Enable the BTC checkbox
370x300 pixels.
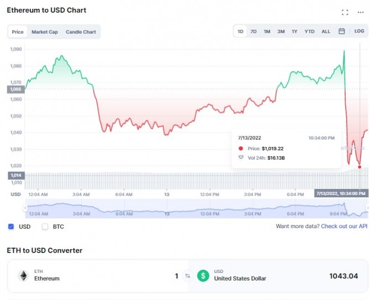(x=45, y=227)
